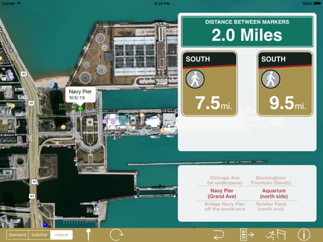Tap the runner with finish flag icon
The width and height of the screenshot is (323, 242).
[276, 235]
